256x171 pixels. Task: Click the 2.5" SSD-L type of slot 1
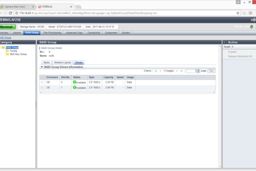point(95,88)
